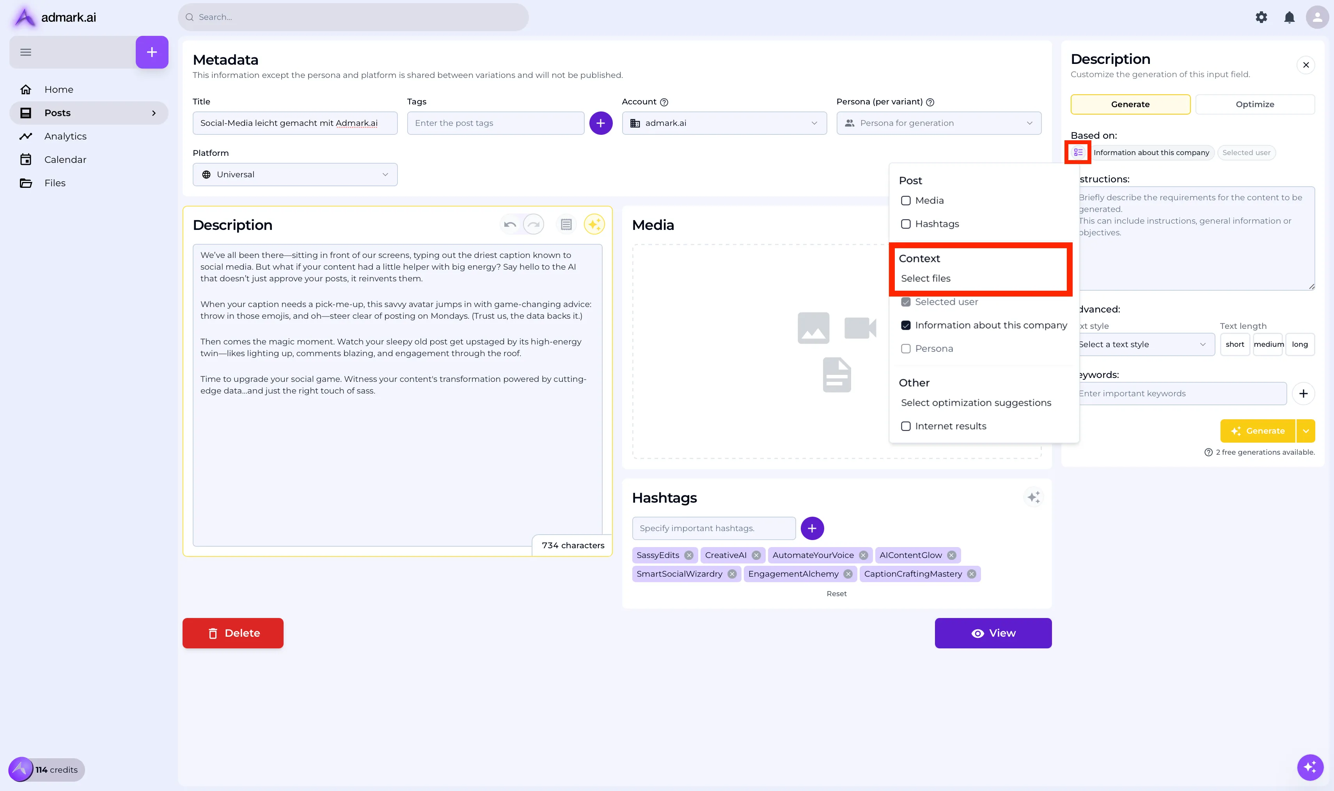The height and width of the screenshot is (791, 1334).
Task: Click the AI sparkle icon in Description header
Action: pyautogui.click(x=594, y=224)
